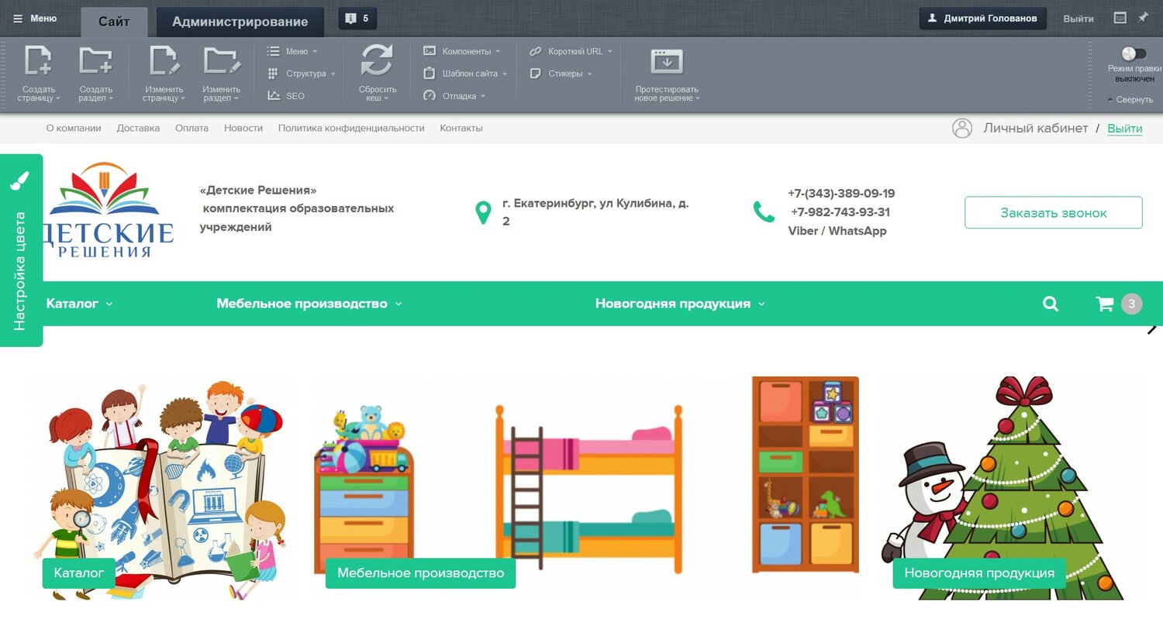
Task: Open the О компании page link
Action: click(74, 129)
